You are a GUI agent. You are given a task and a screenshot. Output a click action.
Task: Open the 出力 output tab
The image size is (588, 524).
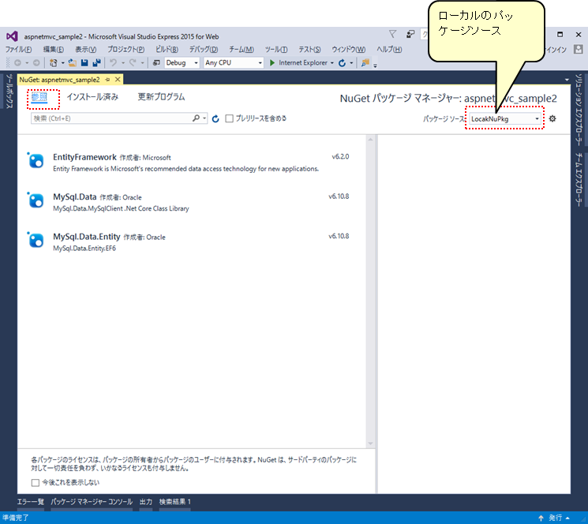(146, 502)
